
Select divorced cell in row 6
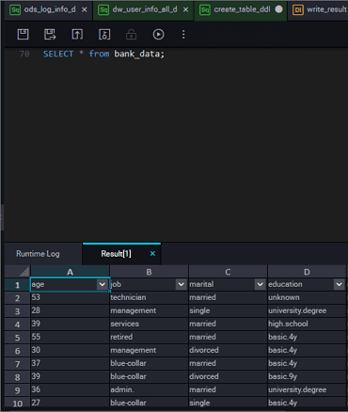point(228,350)
